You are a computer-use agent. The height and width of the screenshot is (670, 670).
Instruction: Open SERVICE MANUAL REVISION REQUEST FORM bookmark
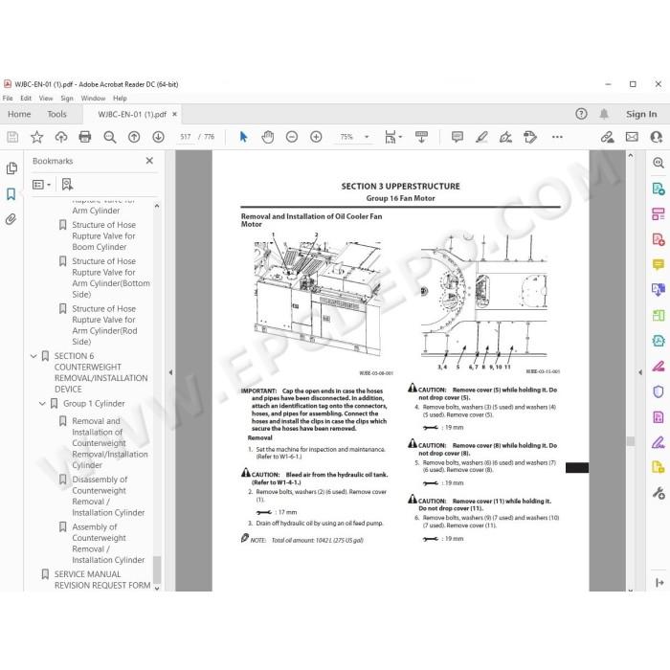click(x=102, y=580)
